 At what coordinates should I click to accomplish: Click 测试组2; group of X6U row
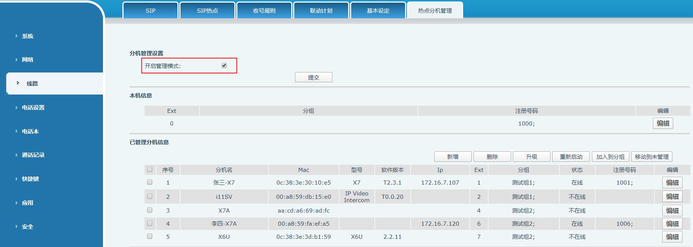coord(523,237)
